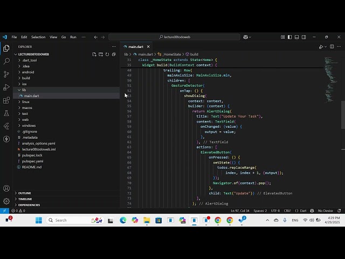Click the taskbar Search box
The height and width of the screenshot is (259, 345).
(x=74, y=220)
